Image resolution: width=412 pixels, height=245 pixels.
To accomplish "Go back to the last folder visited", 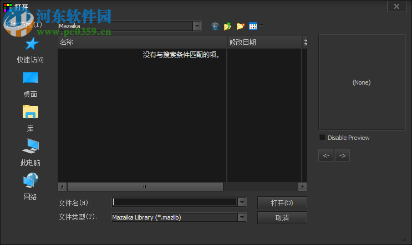I will (215, 26).
